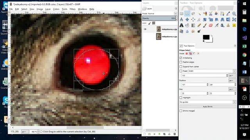Screen dimensions: 250x140
Task: Click the Auto Shrink button
Action: [208, 107]
